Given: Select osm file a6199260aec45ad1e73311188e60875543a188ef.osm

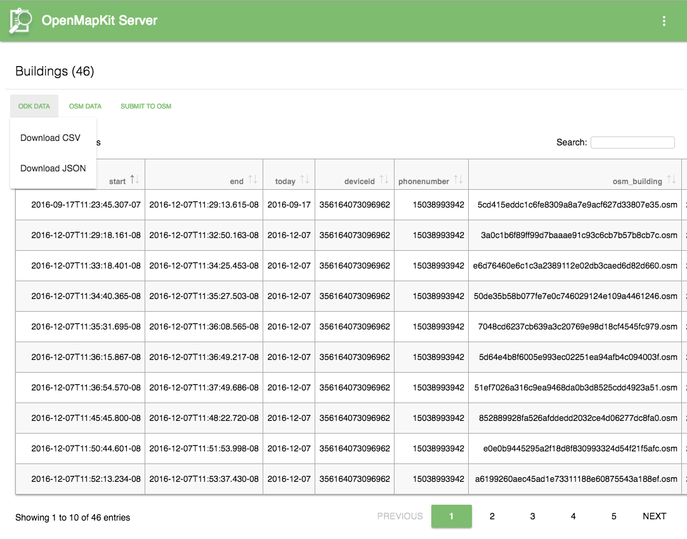Looking at the screenshot, I should point(576,479).
